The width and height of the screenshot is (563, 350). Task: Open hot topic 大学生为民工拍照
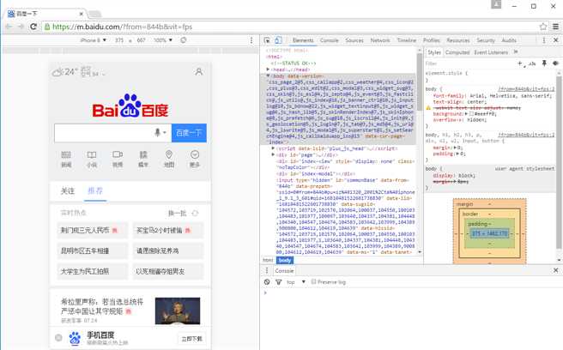tap(92, 271)
